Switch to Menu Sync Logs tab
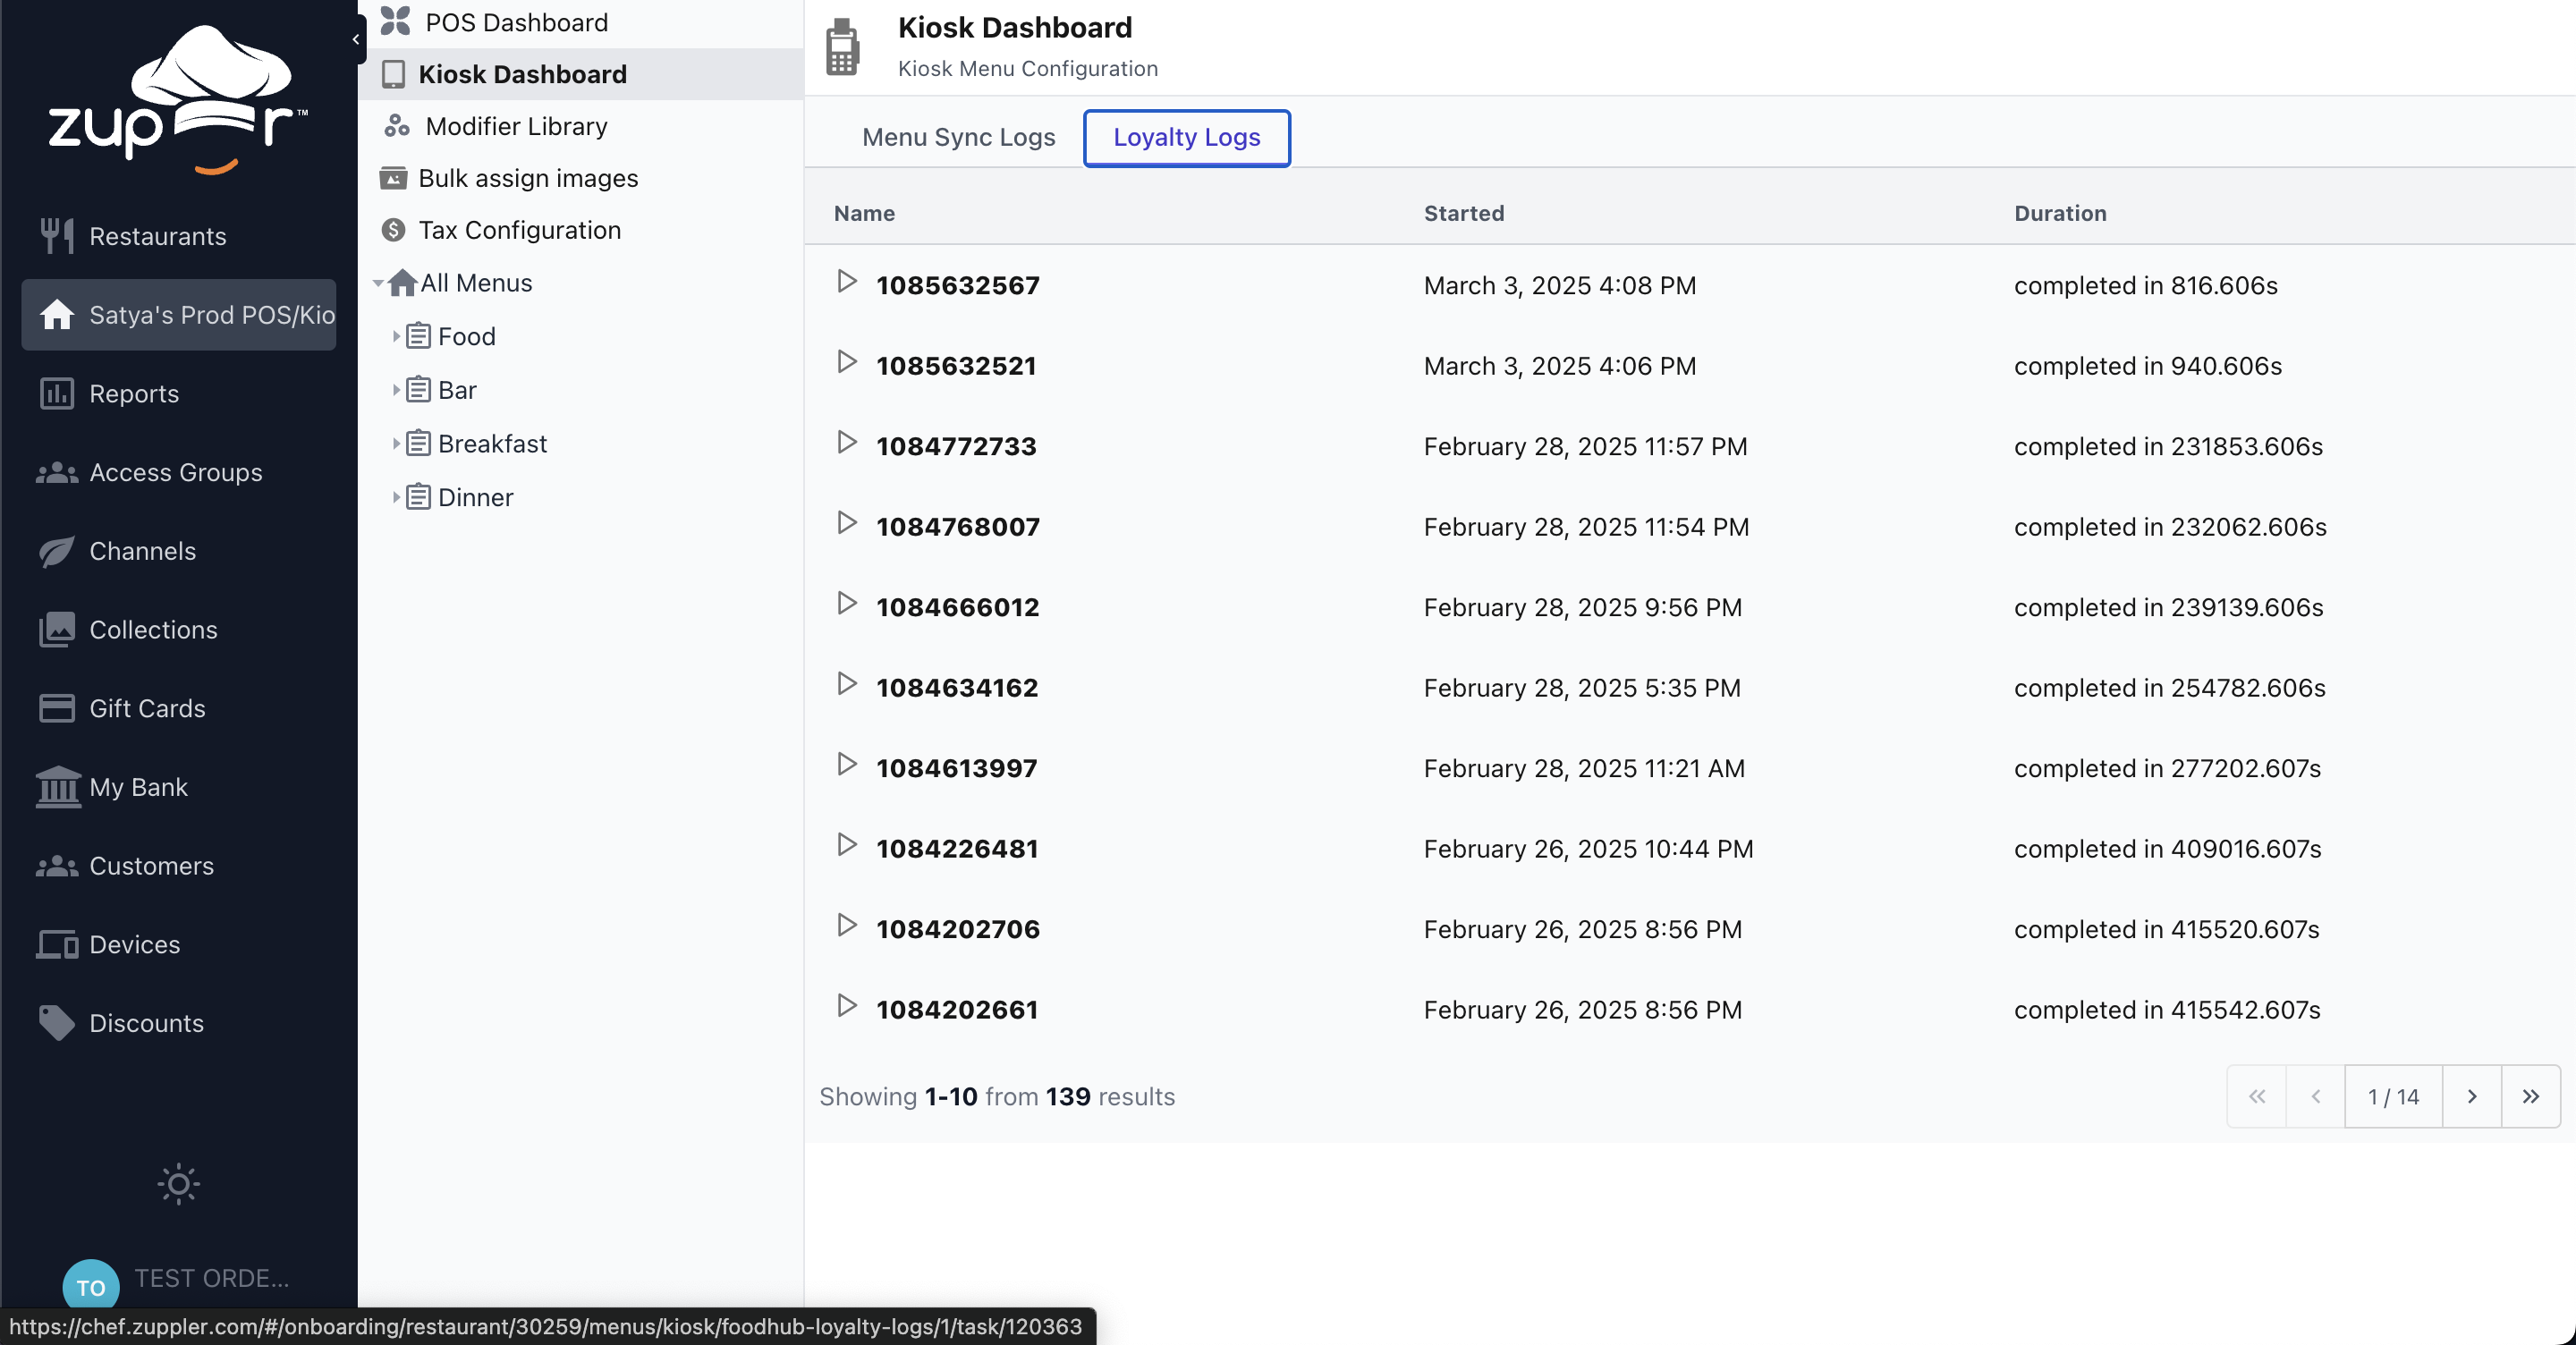The height and width of the screenshot is (1345, 2576). [x=958, y=137]
